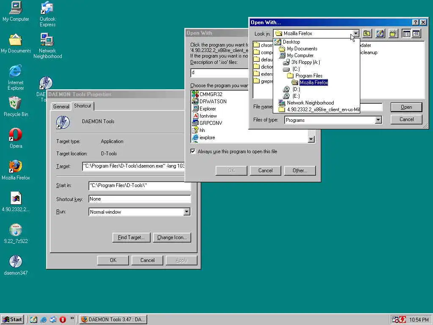Click Cancel beside the Other... button

(266, 171)
